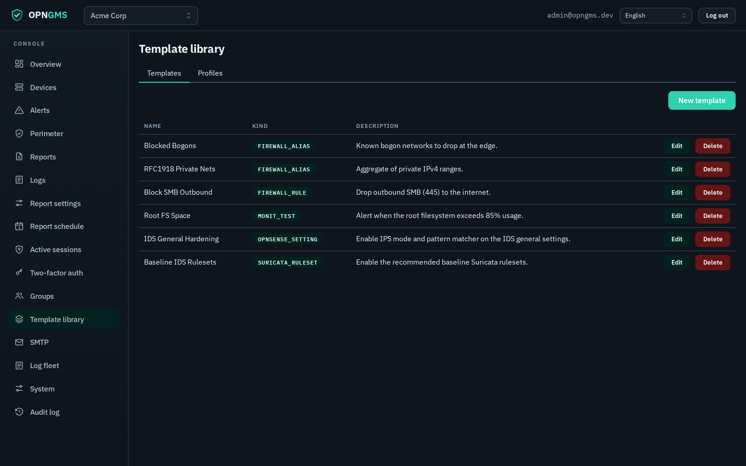Click the Active sessions shield icon

tap(19, 250)
